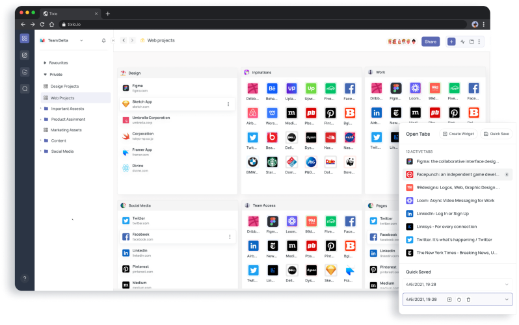
Task: Open Domino's icon in Inspirations widget
Action: (x=291, y=162)
